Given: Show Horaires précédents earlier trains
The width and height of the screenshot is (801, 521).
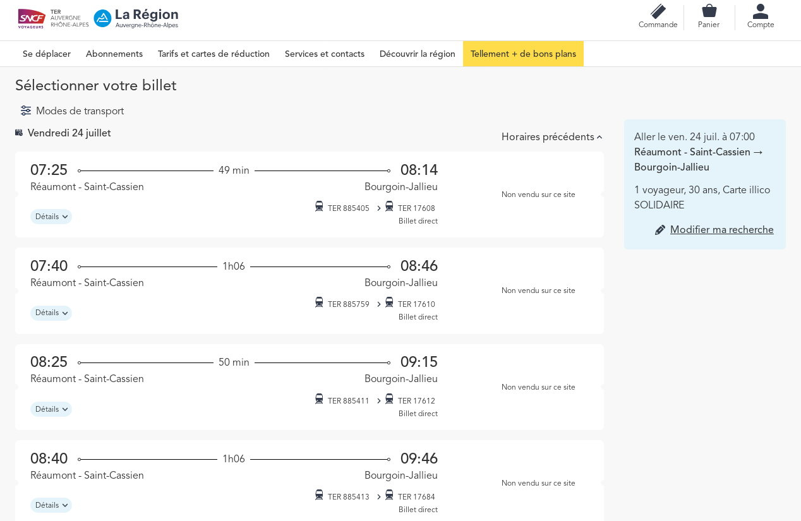Looking at the screenshot, I should coord(551,137).
